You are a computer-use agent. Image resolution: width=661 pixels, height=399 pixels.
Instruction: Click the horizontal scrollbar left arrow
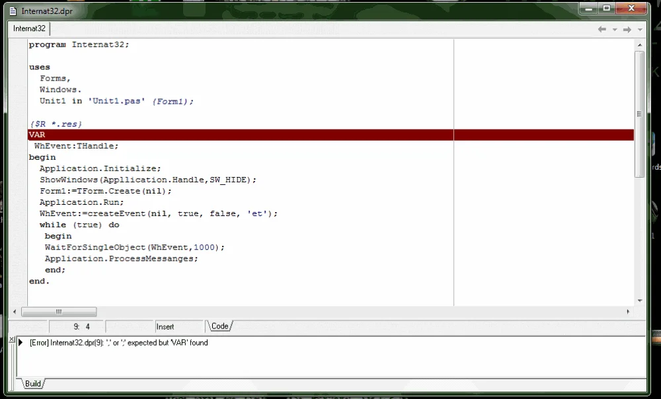point(15,312)
